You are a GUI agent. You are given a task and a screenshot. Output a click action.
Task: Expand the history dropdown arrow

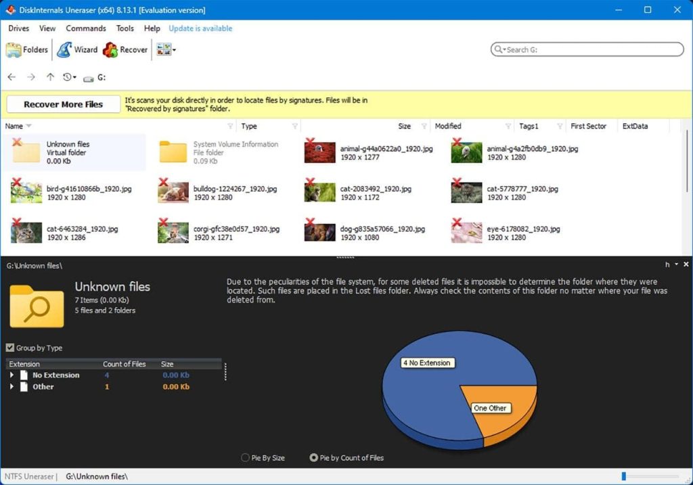[x=74, y=78]
